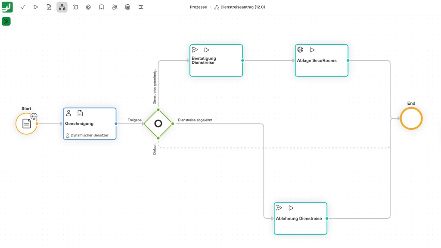
Task: Click the globe icon on Ablage SecuRooms task
Action: coord(300,49)
